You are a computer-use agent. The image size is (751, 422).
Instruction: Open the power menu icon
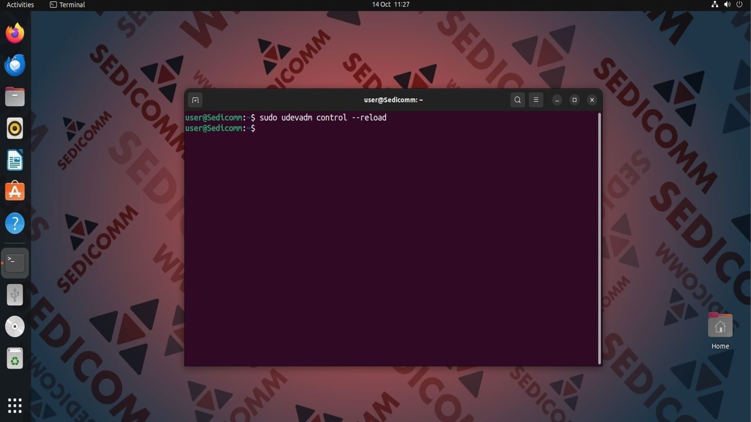[739, 5]
